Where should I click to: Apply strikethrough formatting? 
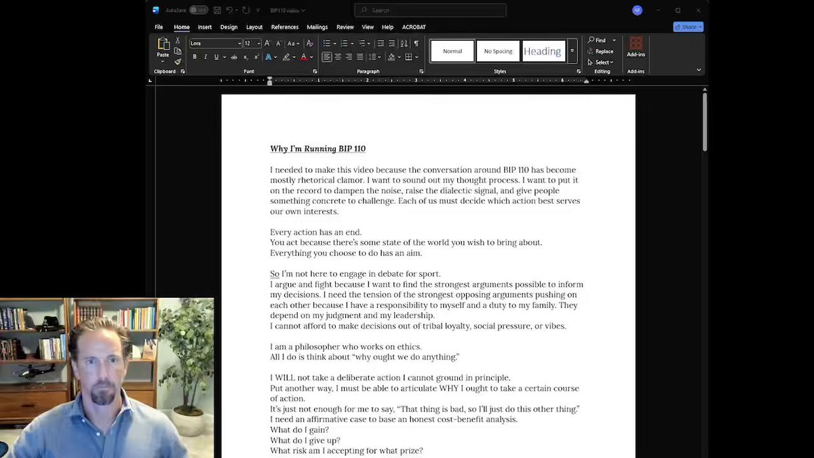pos(234,57)
